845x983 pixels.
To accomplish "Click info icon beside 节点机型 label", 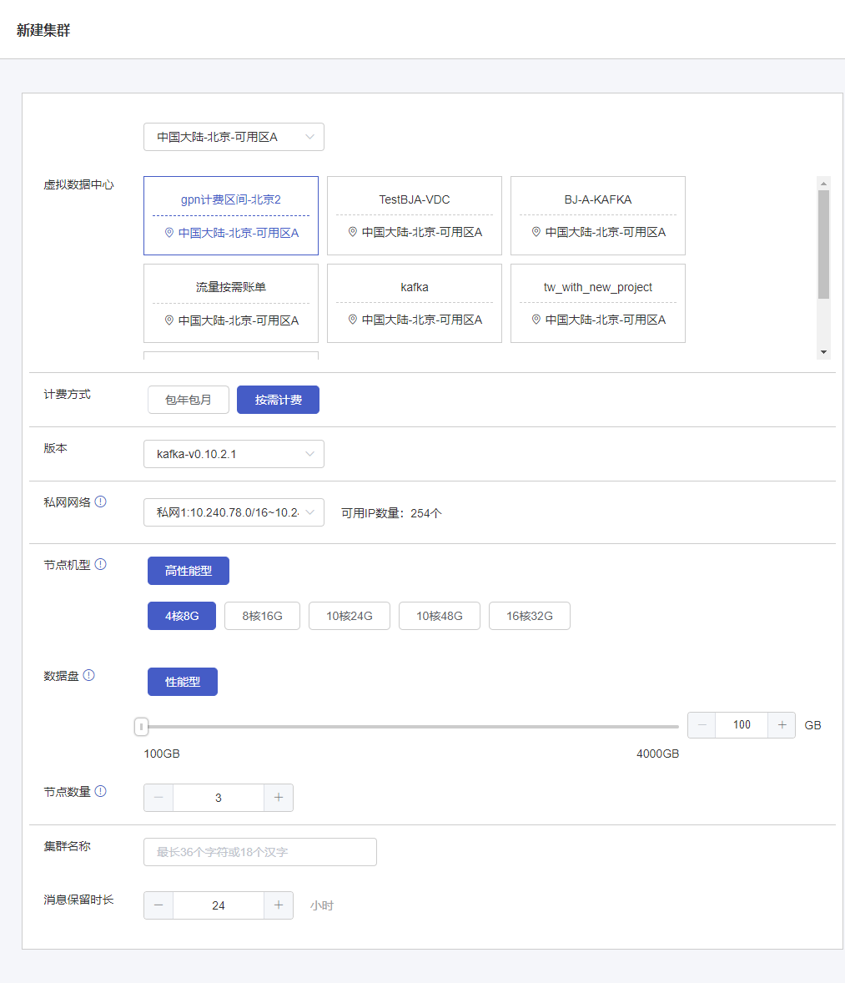I will coord(101,564).
